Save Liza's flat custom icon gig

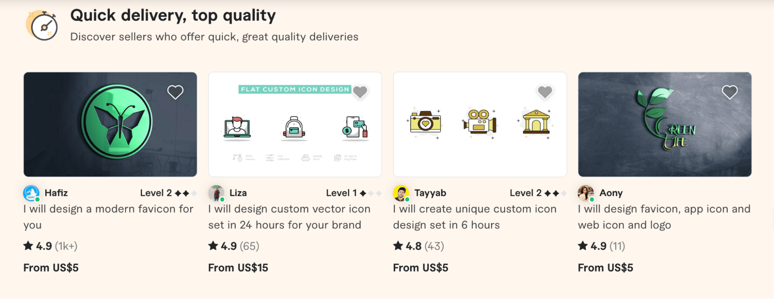point(360,92)
